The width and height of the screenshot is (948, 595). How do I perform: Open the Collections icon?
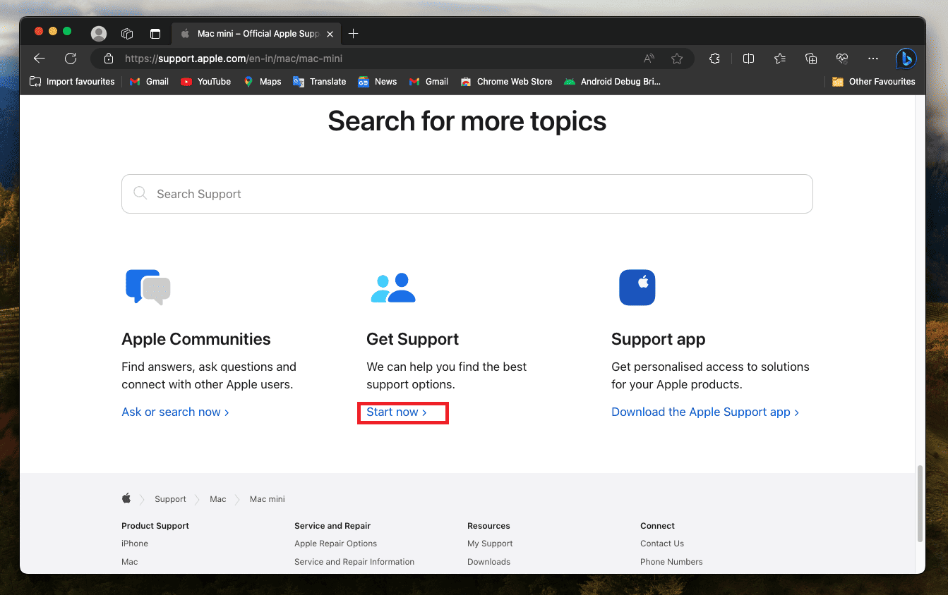point(811,59)
